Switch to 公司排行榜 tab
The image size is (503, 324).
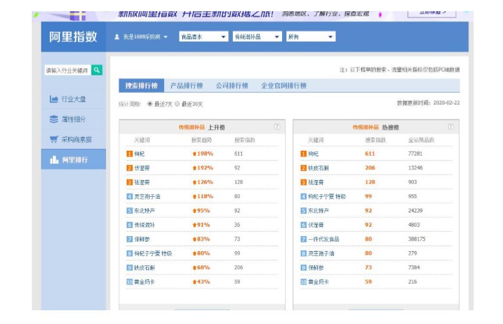tap(232, 85)
